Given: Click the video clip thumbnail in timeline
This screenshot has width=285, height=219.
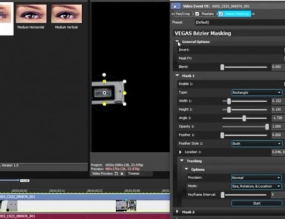Looking at the screenshot, I should (x=126, y=206).
